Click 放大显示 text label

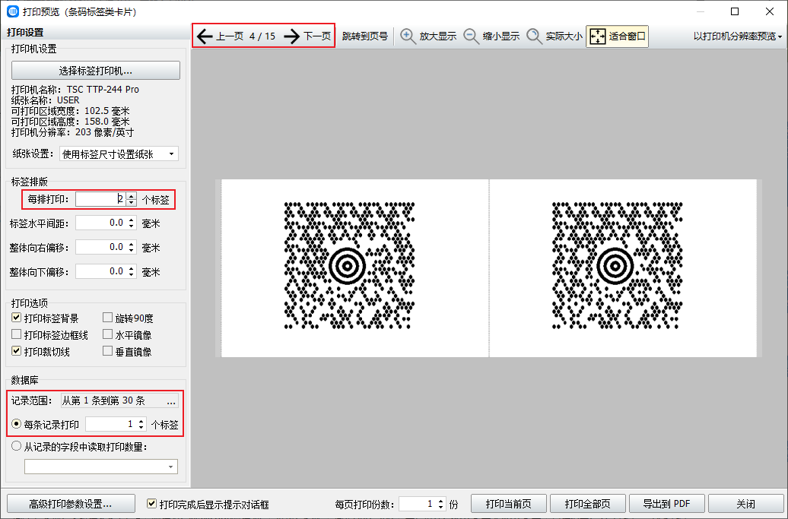pos(437,36)
